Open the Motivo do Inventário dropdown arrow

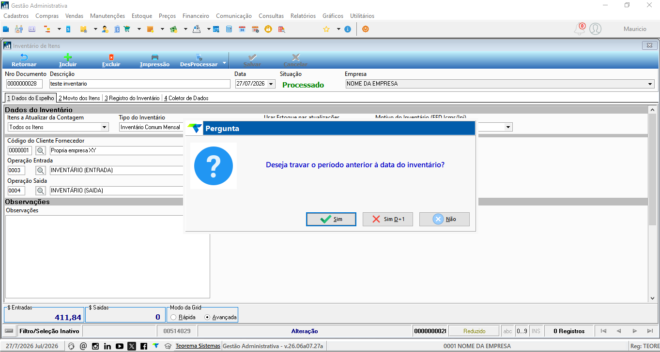508,127
